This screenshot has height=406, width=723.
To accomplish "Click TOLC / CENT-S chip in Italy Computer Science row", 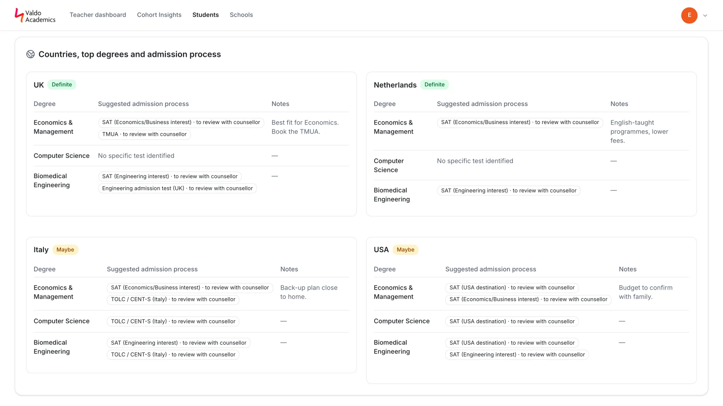I will pos(173,322).
